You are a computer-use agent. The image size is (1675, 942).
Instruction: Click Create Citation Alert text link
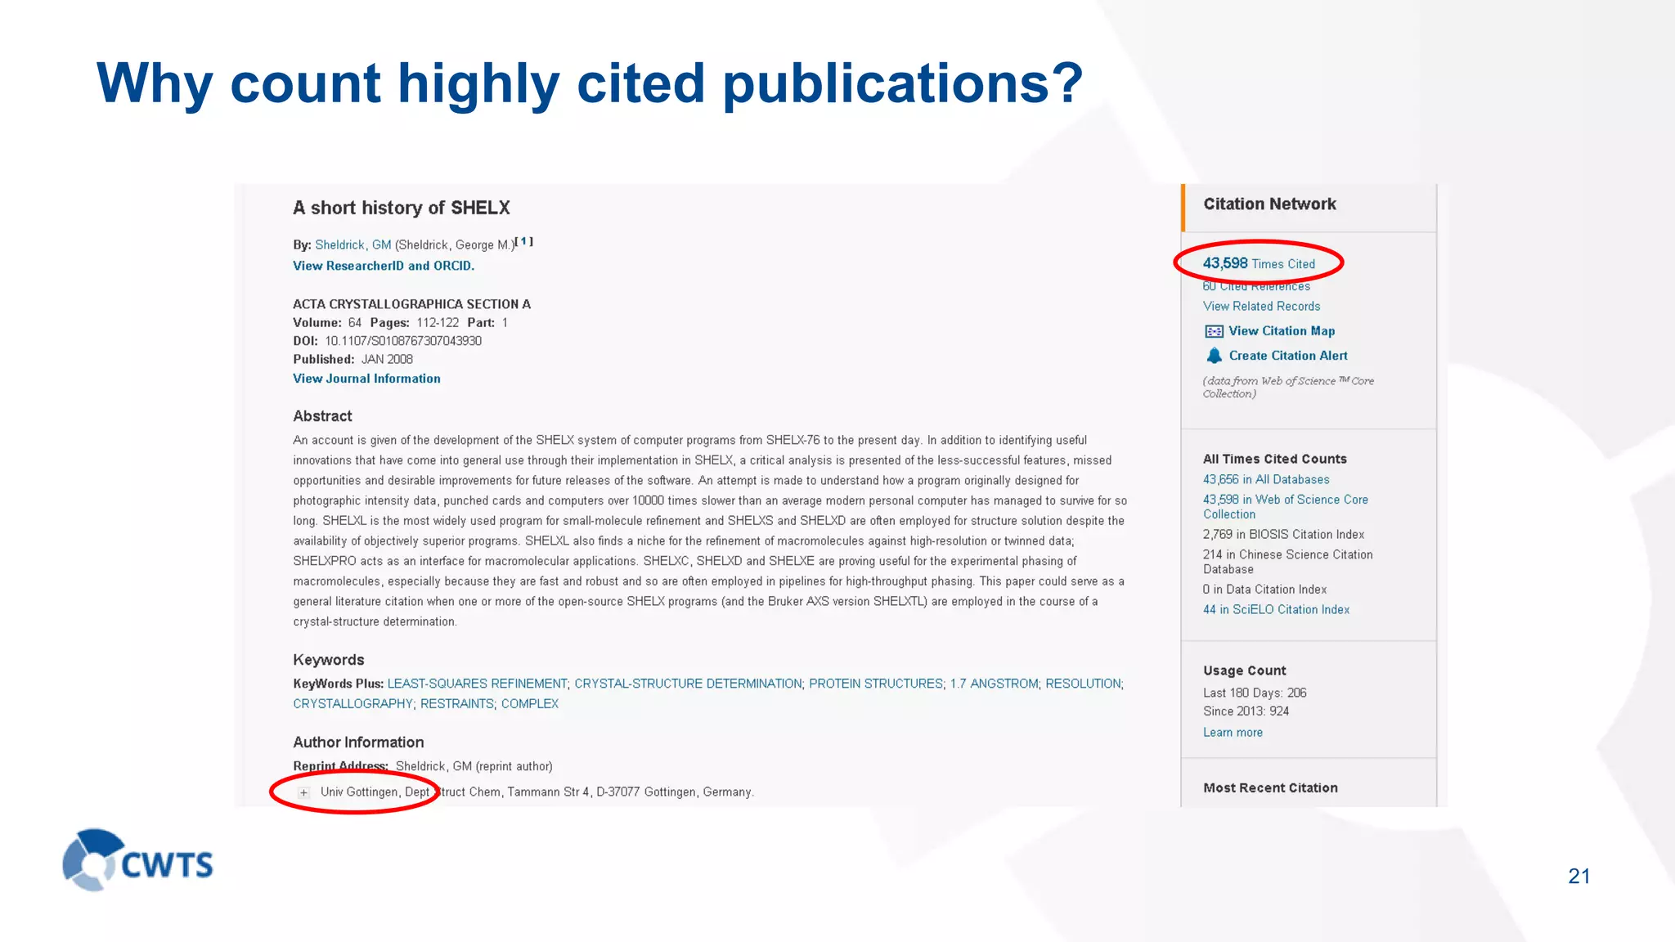[1288, 356]
